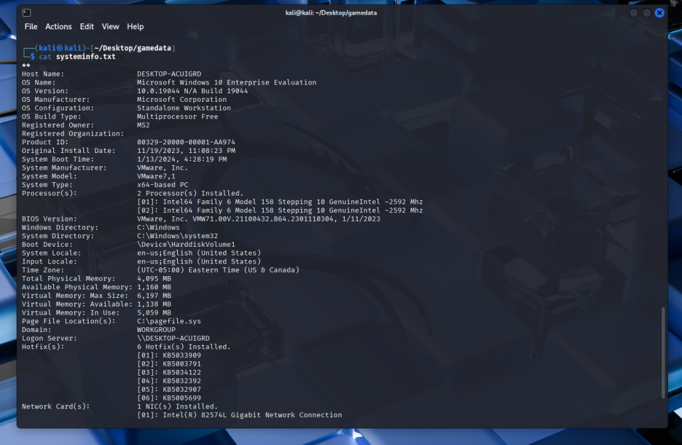The width and height of the screenshot is (682, 445).
Task: Click processor [02] Intel64 Family line
Action: tap(280, 210)
